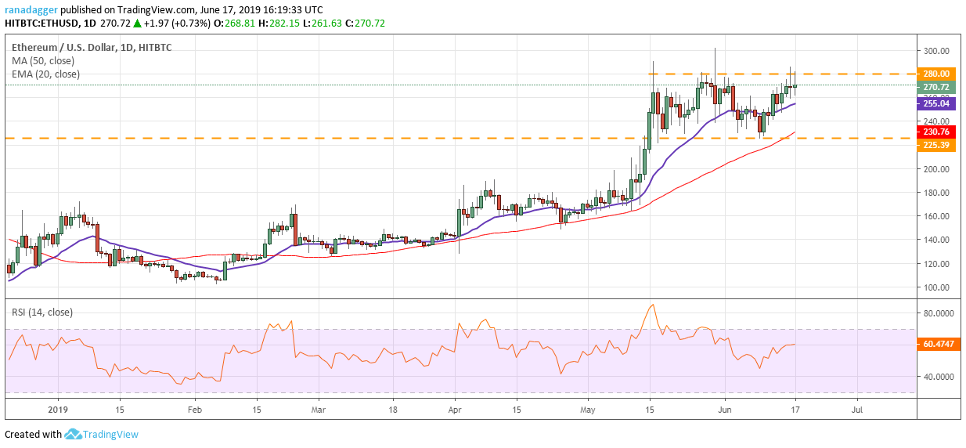Click the 280.00 resistance price label
Screen dimensions: 966x448
click(x=939, y=74)
